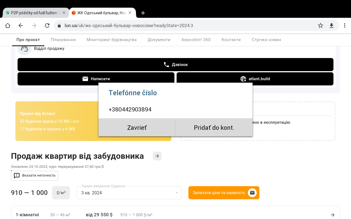The height and width of the screenshot is (219, 351).
Task: Open a new browser tab
Action: tap(143, 13)
